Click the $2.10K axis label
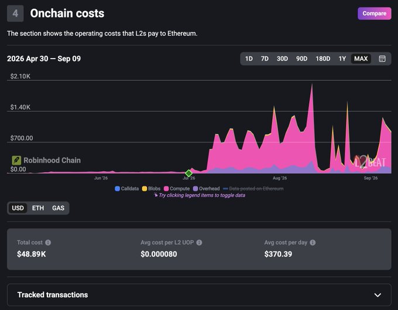 [20, 76]
